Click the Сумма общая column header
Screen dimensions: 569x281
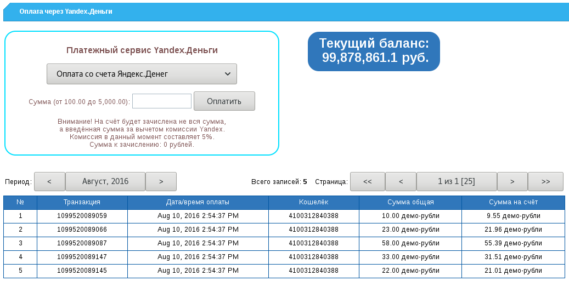[410, 202]
